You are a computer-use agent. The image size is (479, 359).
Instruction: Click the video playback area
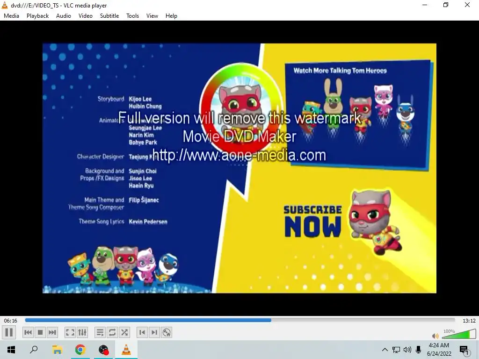239,168
